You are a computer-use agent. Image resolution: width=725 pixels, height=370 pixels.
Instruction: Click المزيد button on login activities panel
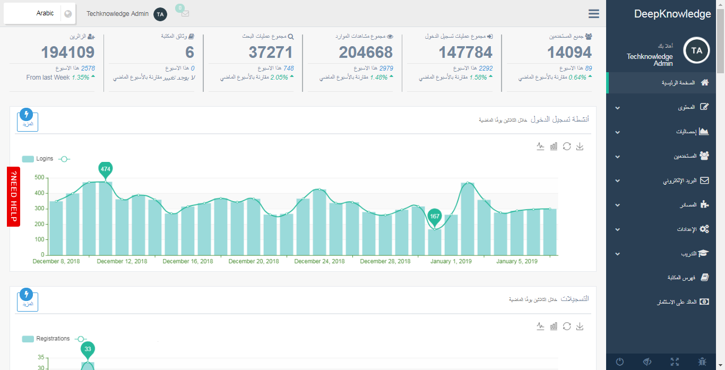[28, 122]
